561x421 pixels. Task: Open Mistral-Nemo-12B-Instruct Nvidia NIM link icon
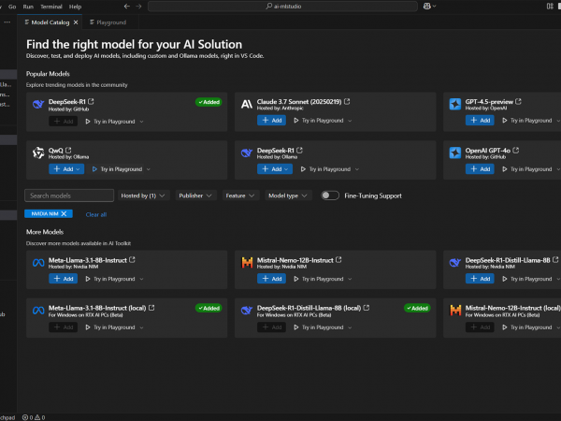point(338,260)
